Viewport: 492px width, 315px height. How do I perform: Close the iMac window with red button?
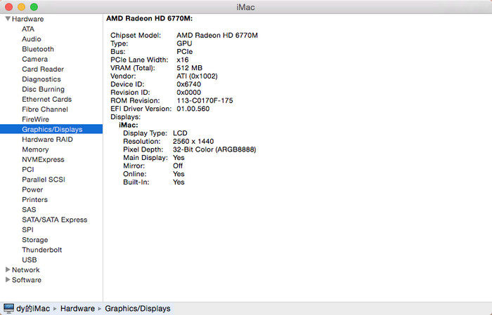click(x=8, y=7)
